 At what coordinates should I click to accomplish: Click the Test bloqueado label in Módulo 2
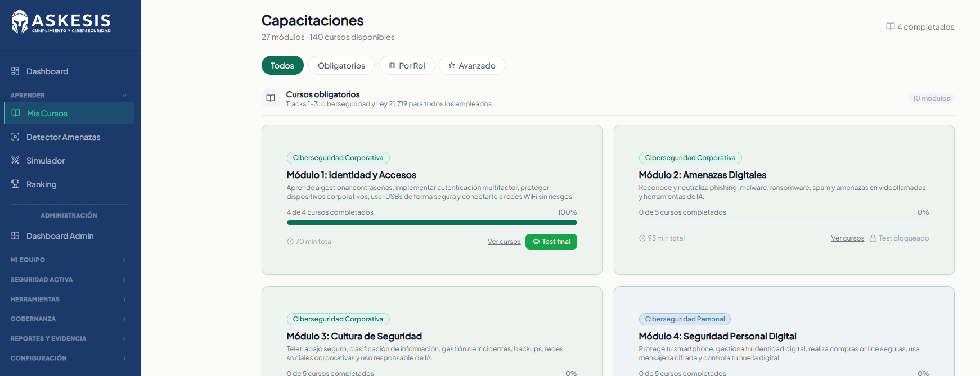(904, 238)
